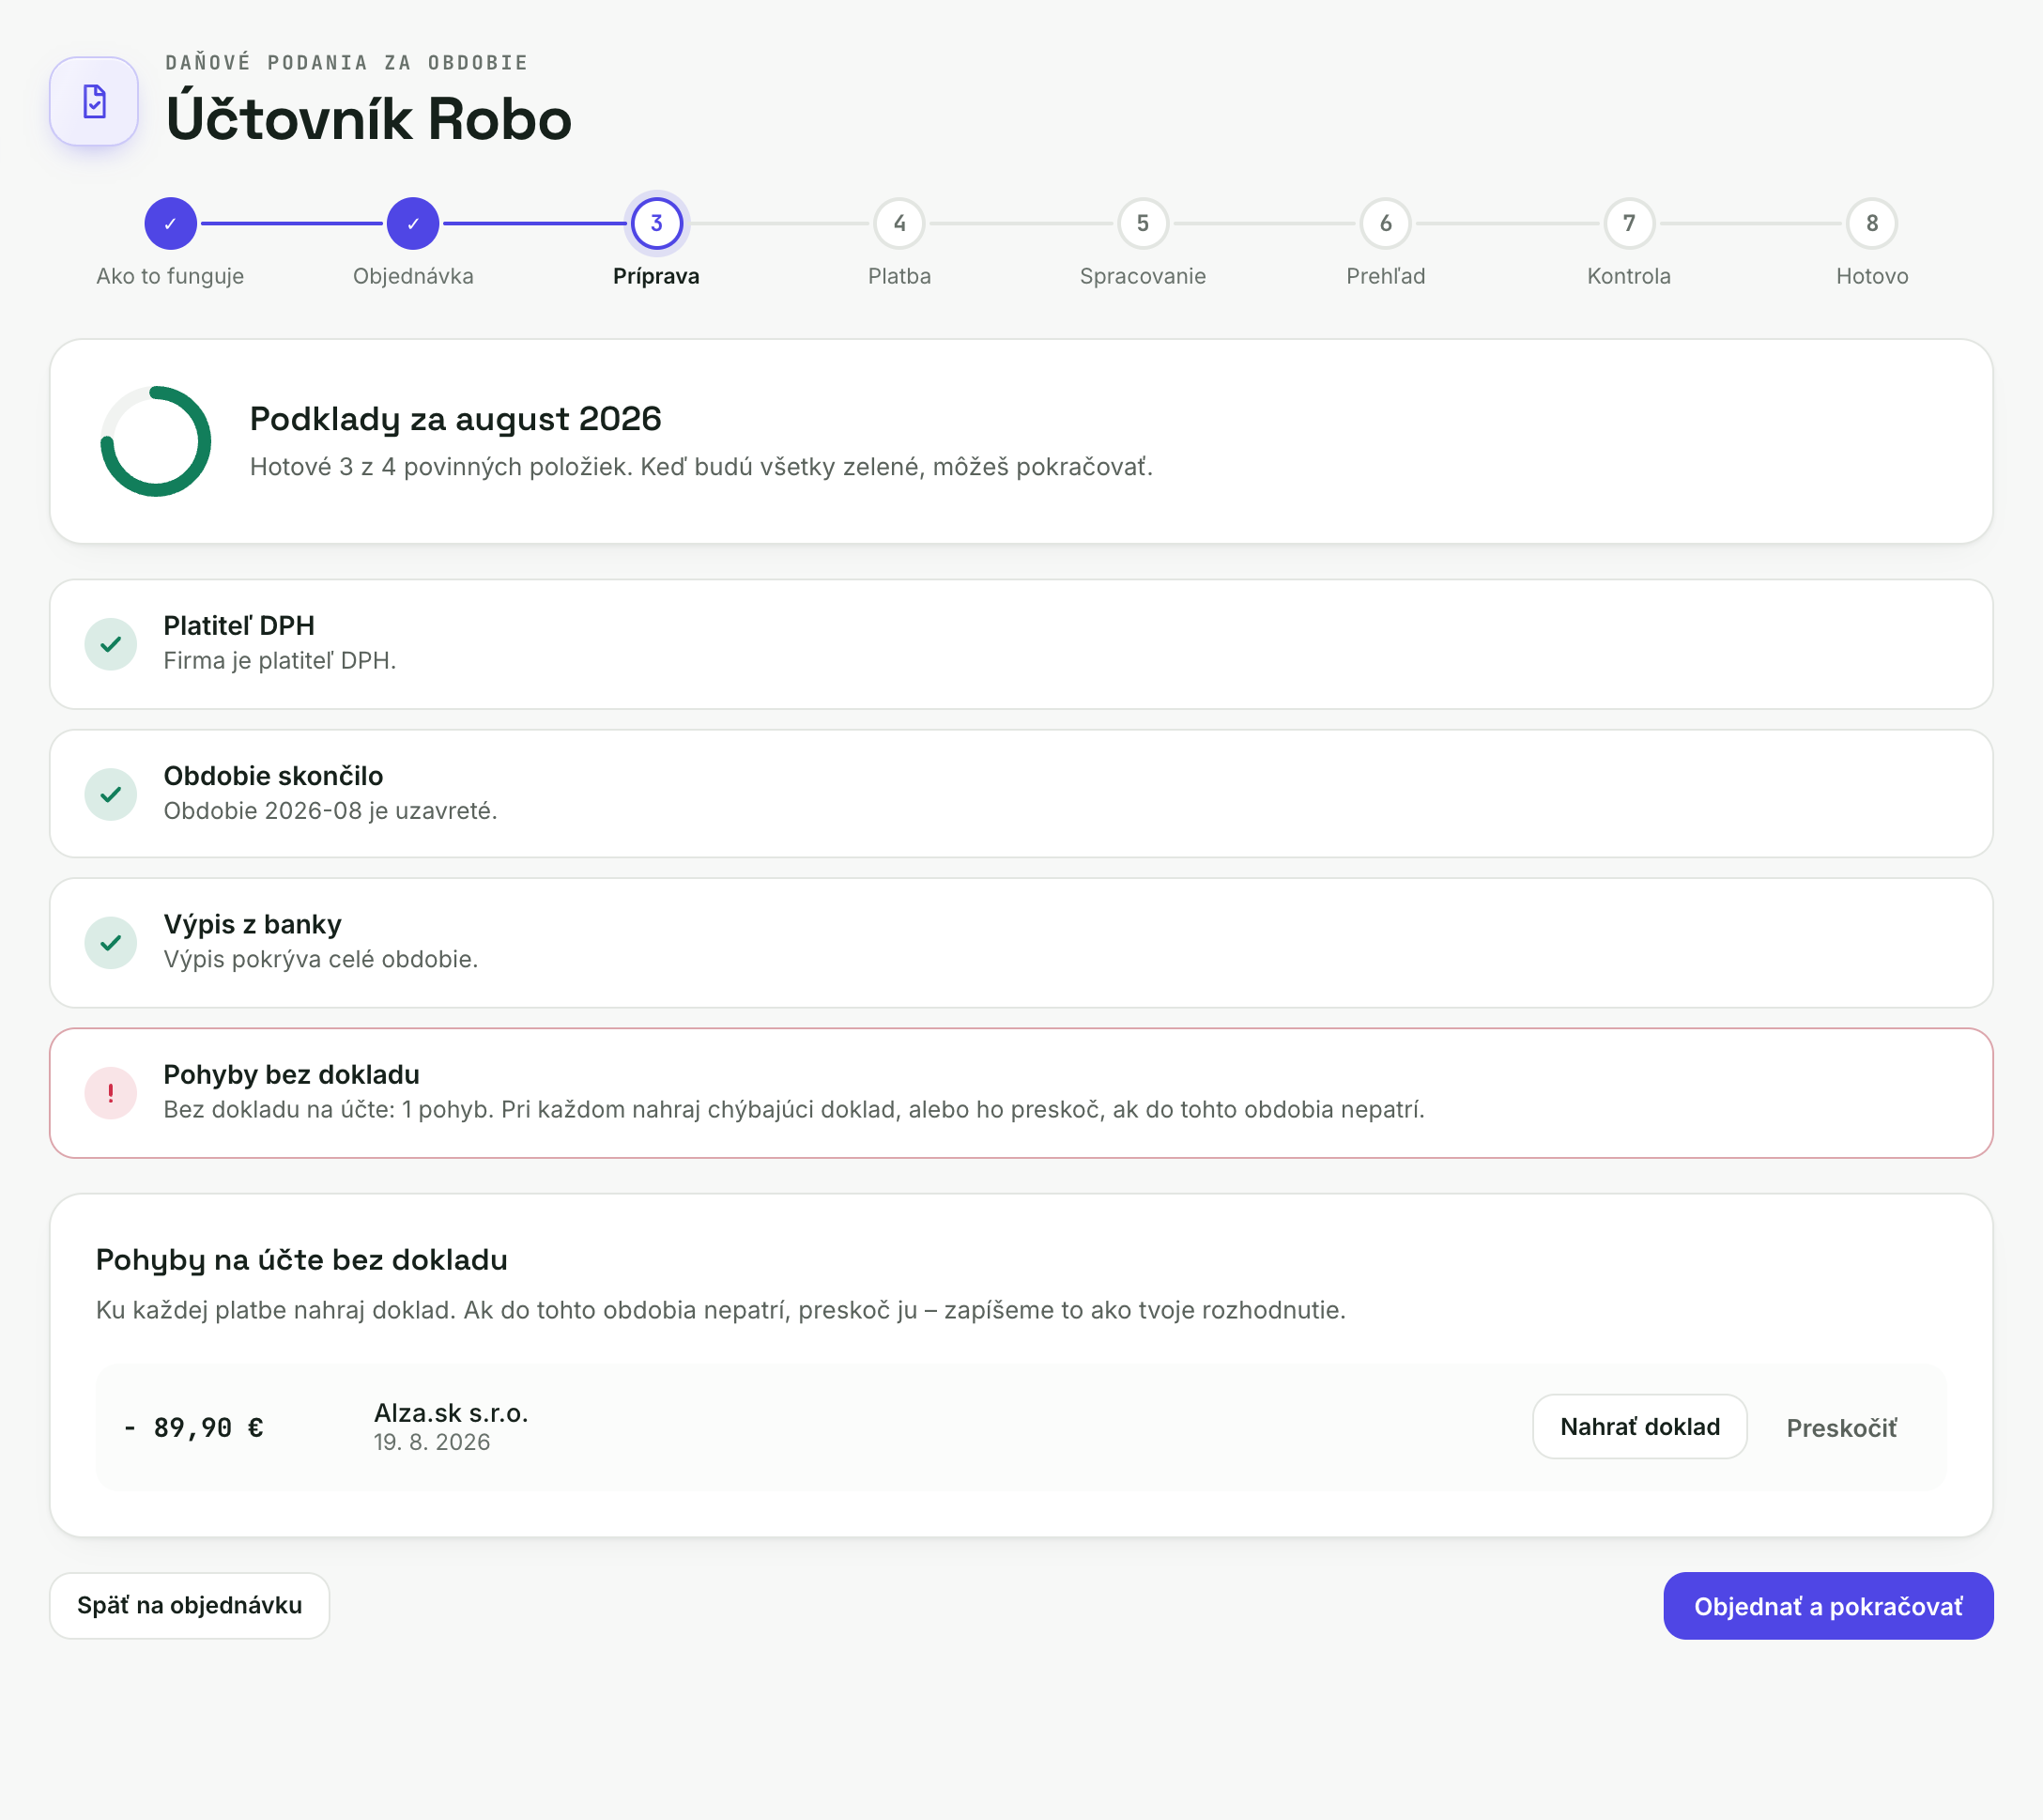Image resolution: width=2043 pixels, height=1820 pixels.
Task: Go to completed step Ako to funguje
Action: [170, 223]
